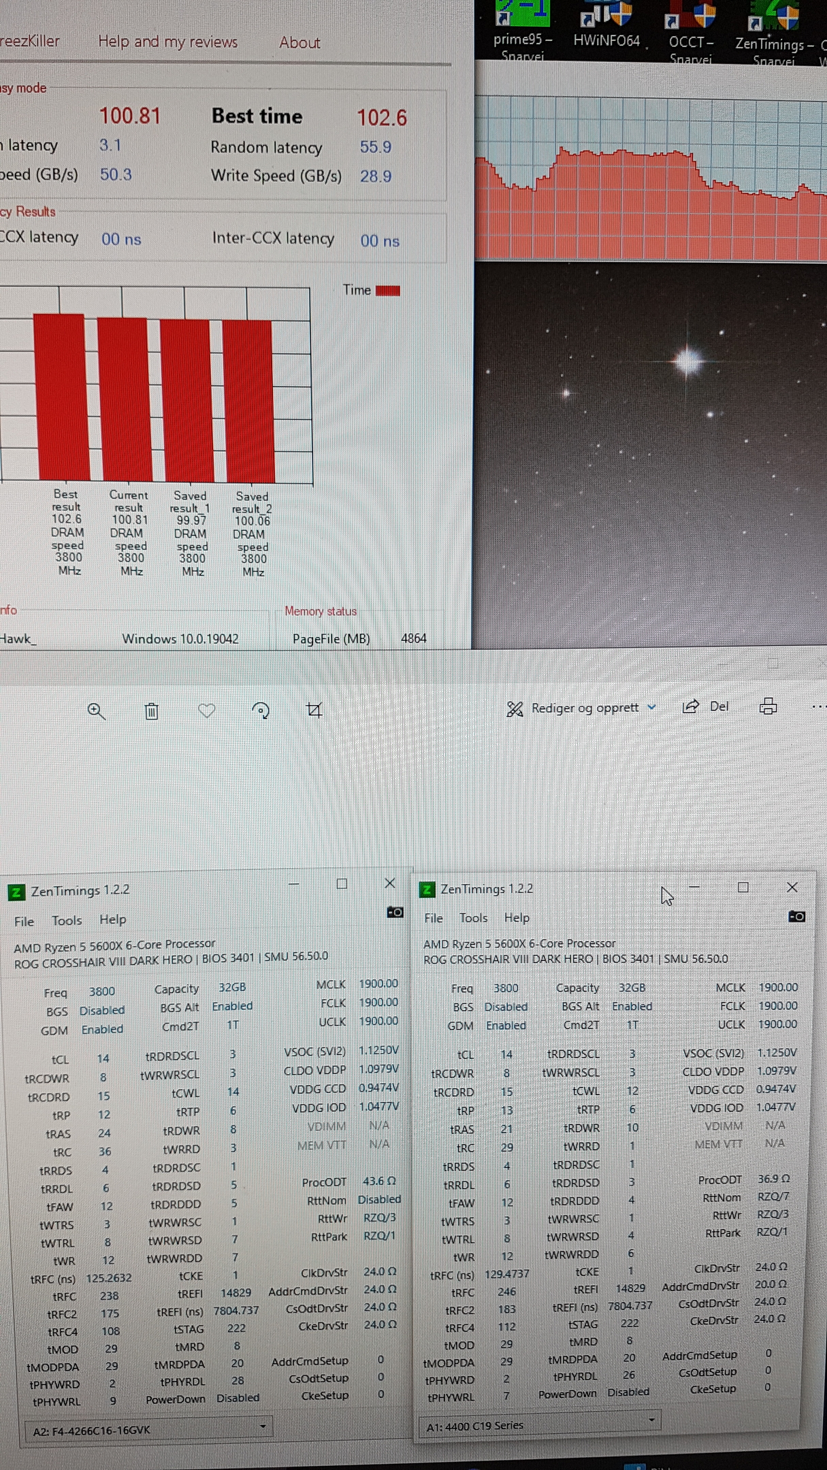The image size is (827, 1470).
Task: Close the right ZenTimings window
Action: coord(792,887)
